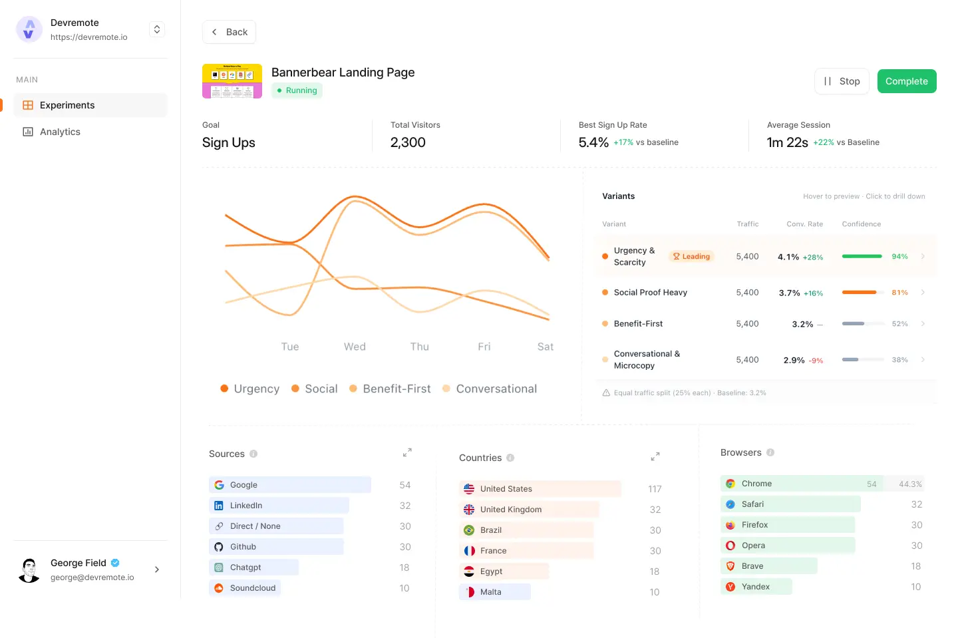958x638 pixels.
Task: Click the Github source icon
Action: [219, 547]
